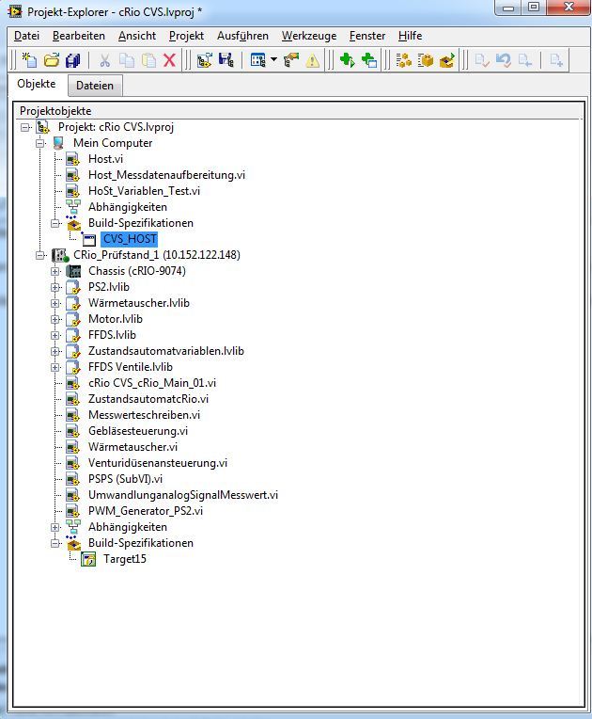Click the yellow package Build icon
The height and width of the screenshot is (719, 592).
point(426,60)
